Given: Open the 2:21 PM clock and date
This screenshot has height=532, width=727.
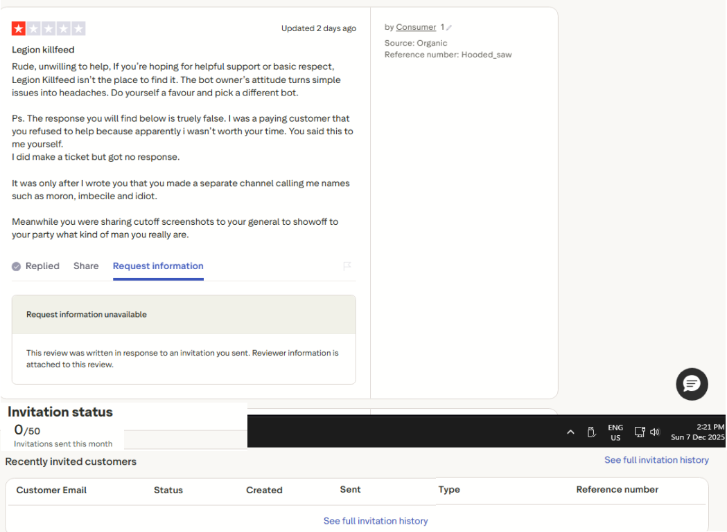Looking at the screenshot, I should pyautogui.click(x=697, y=432).
